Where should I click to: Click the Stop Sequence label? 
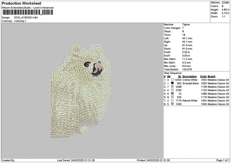pyautogui.click(x=172, y=73)
